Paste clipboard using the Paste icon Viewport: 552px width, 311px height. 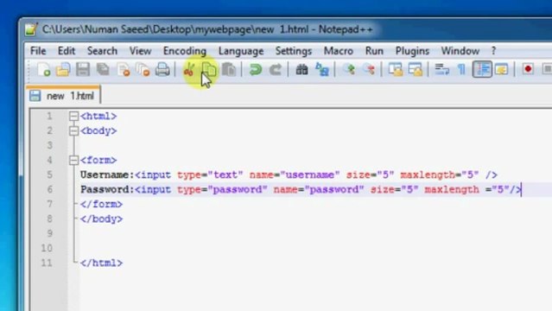pos(229,69)
